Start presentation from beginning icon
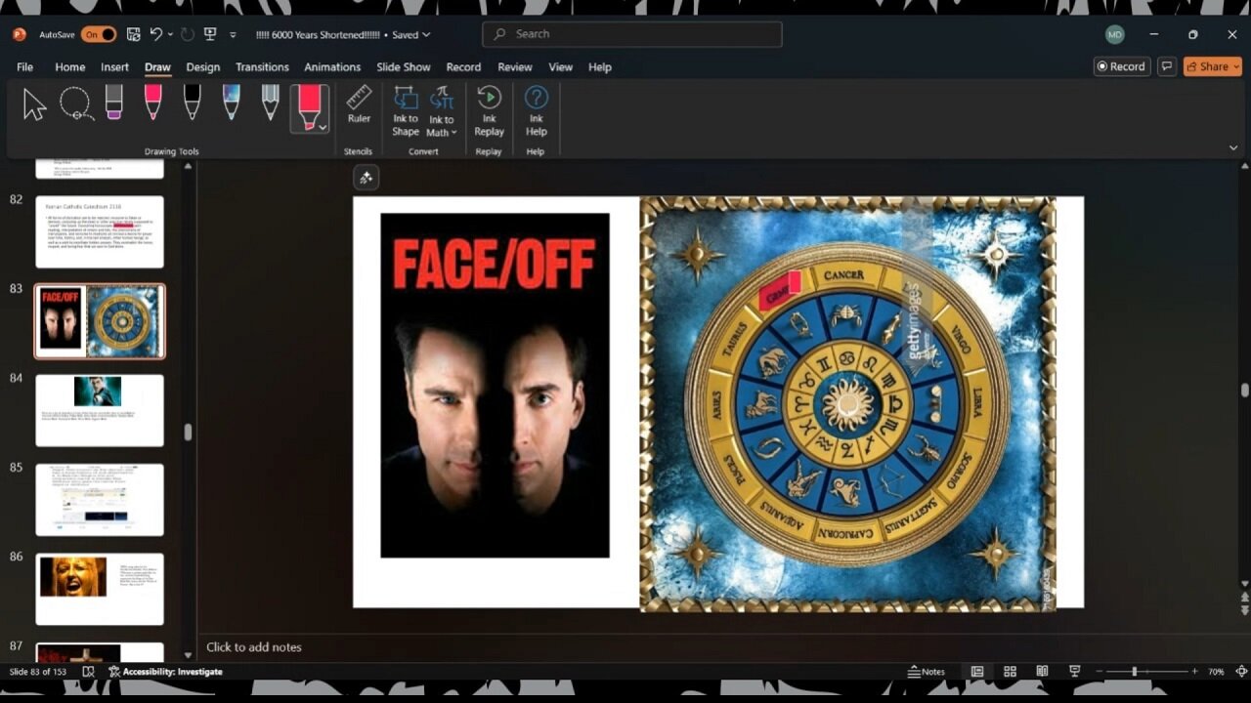The height and width of the screenshot is (703, 1251). [209, 34]
